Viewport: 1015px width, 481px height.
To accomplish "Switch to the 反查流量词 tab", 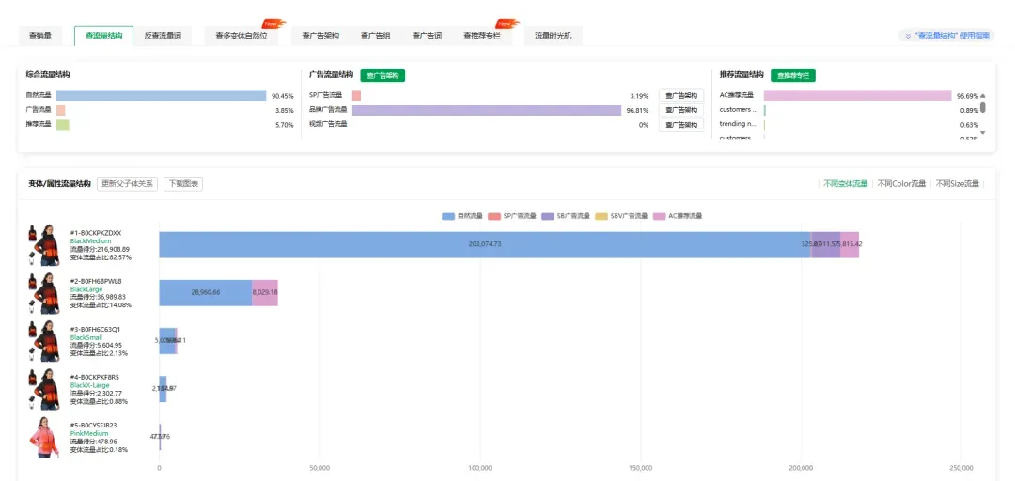I will (x=163, y=37).
